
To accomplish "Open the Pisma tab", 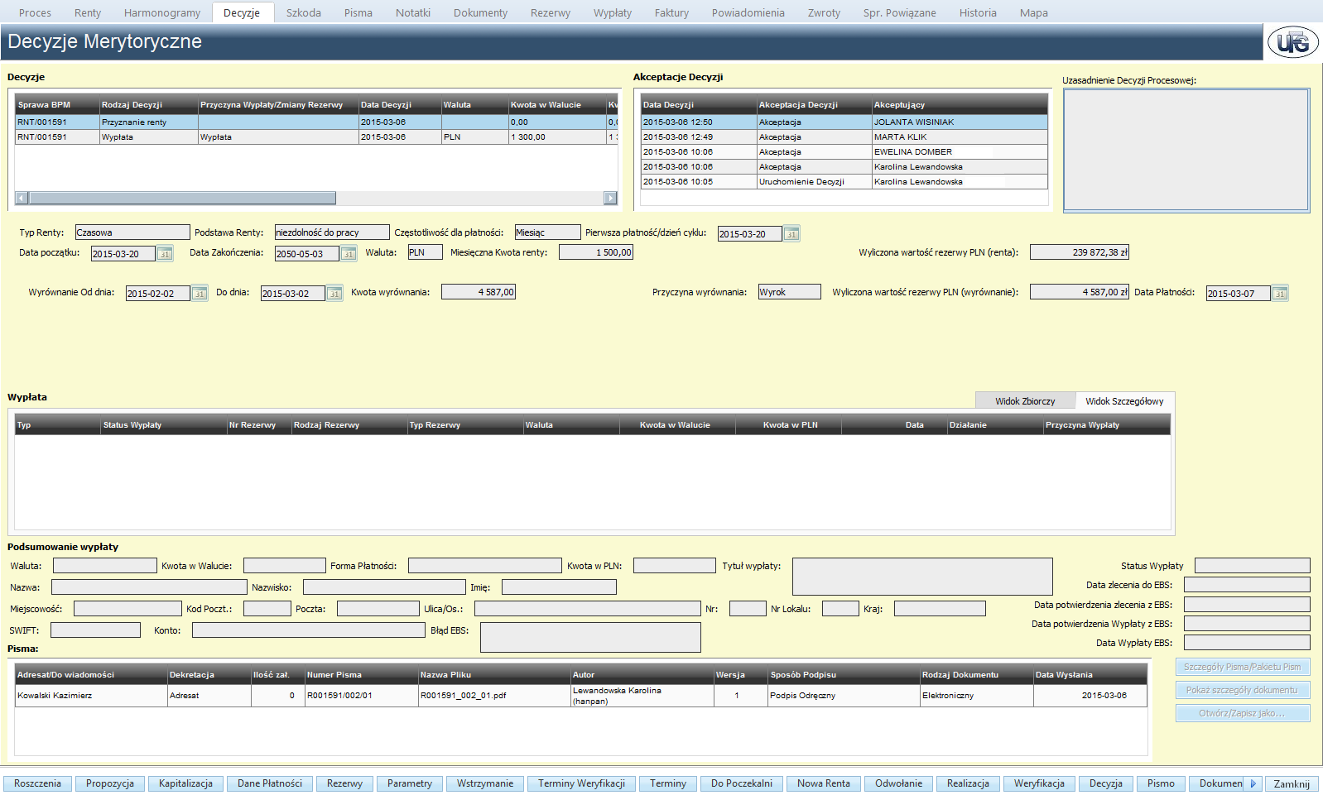I will (x=358, y=12).
